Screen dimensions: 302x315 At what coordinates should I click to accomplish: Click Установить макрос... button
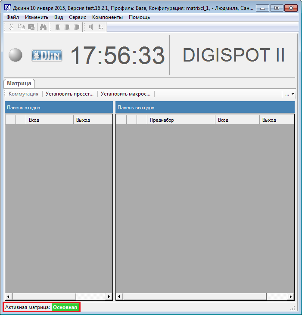pyautogui.click(x=125, y=94)
